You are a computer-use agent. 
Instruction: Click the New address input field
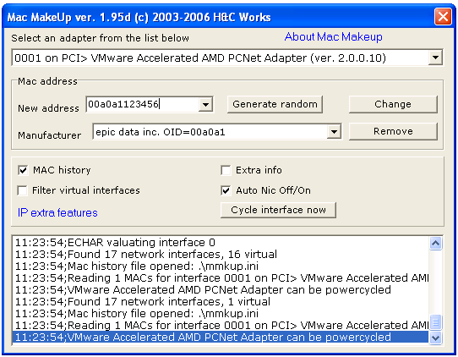pos(143,104)
